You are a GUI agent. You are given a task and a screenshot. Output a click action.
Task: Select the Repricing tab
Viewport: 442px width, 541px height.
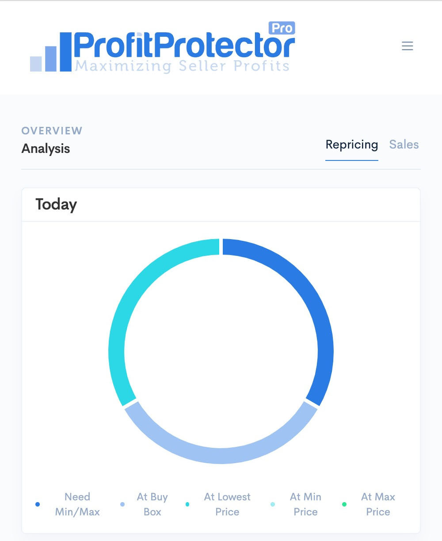pos(352,145)
